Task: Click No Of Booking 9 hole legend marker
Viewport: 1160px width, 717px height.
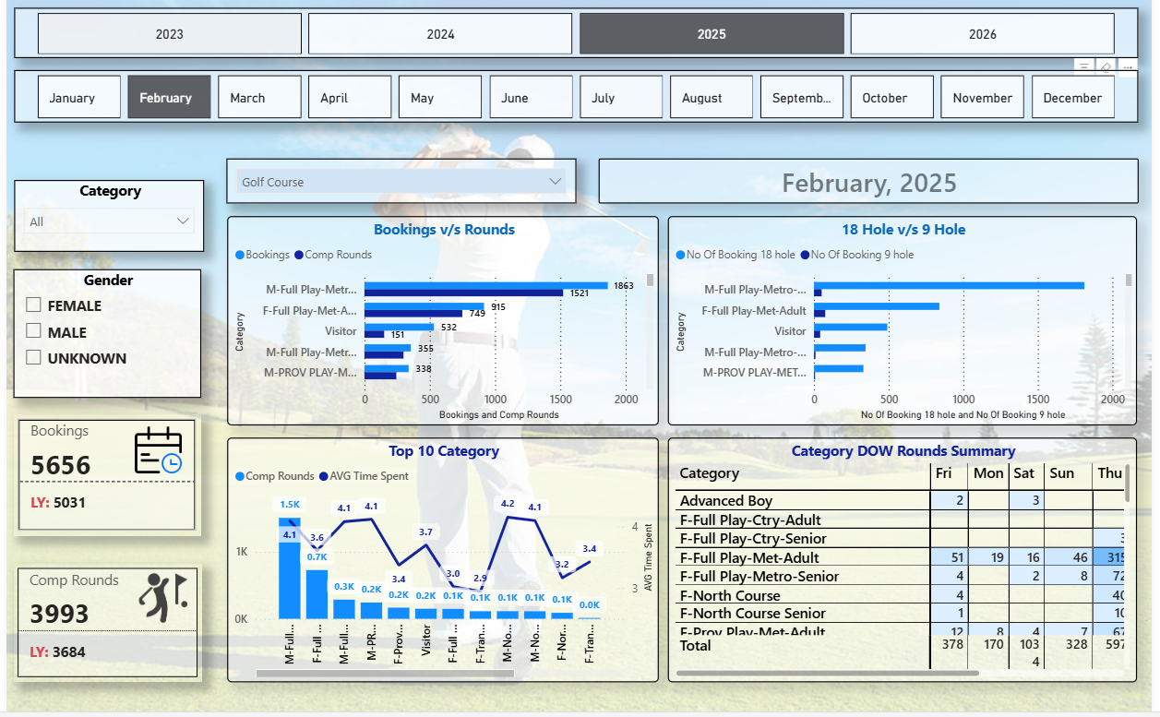Action: coord(806,255)
